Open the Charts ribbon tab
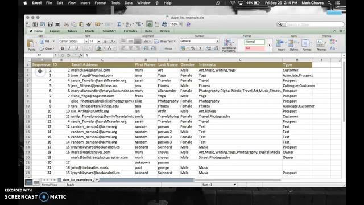The height and width of the screenshot is (205, 364). (90, 31)
